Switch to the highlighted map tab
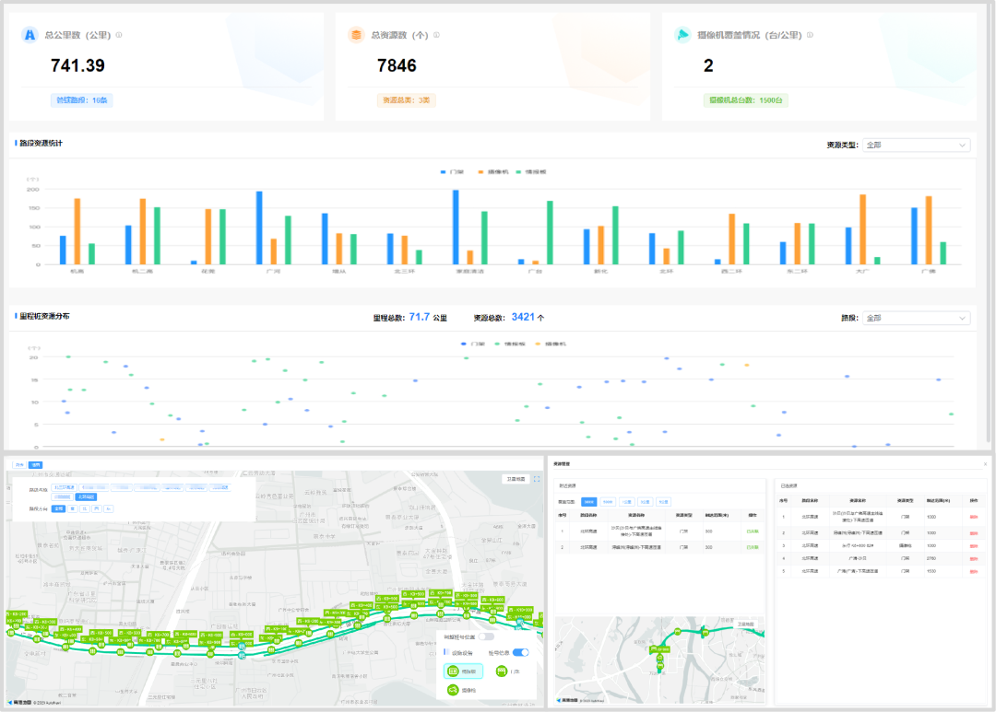Viewport: 996px width, 712px height. pyautogui.click(x=35, y=465)
